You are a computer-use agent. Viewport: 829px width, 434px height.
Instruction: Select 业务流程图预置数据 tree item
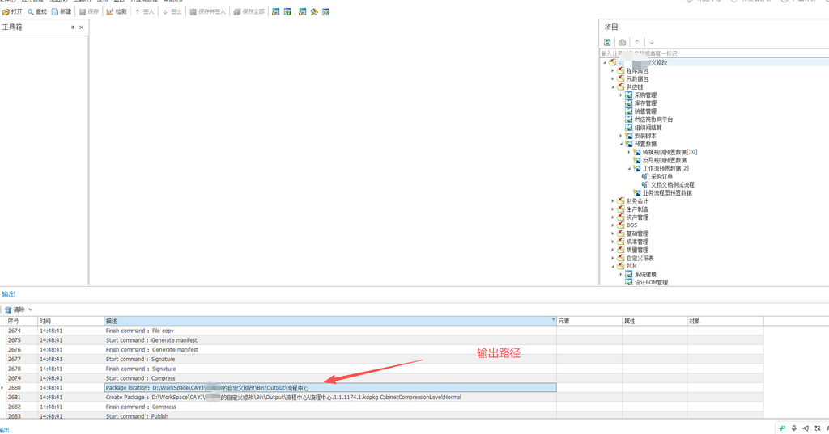click(667, 193)
